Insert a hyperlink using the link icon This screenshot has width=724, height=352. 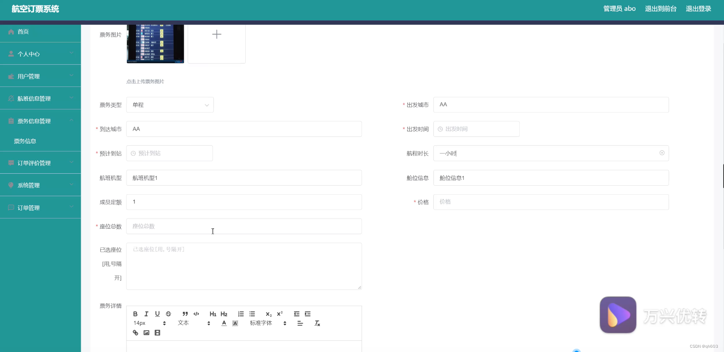pos(135,333)
